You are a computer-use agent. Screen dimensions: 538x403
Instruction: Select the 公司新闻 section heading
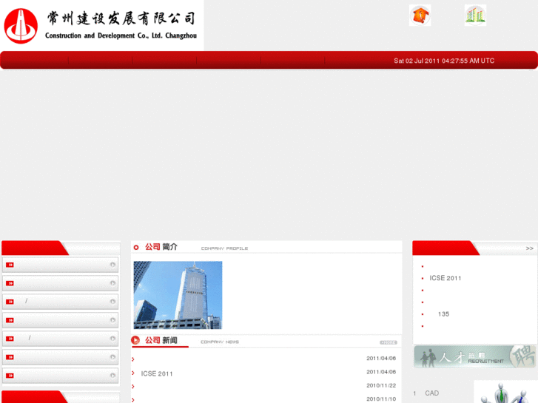point(161,340)
